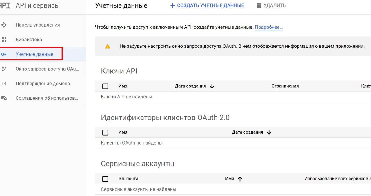This screenshot has height=196, width=371.
Task: Click the Соглашения settings-list icon
Action: (x=4, y=98)
